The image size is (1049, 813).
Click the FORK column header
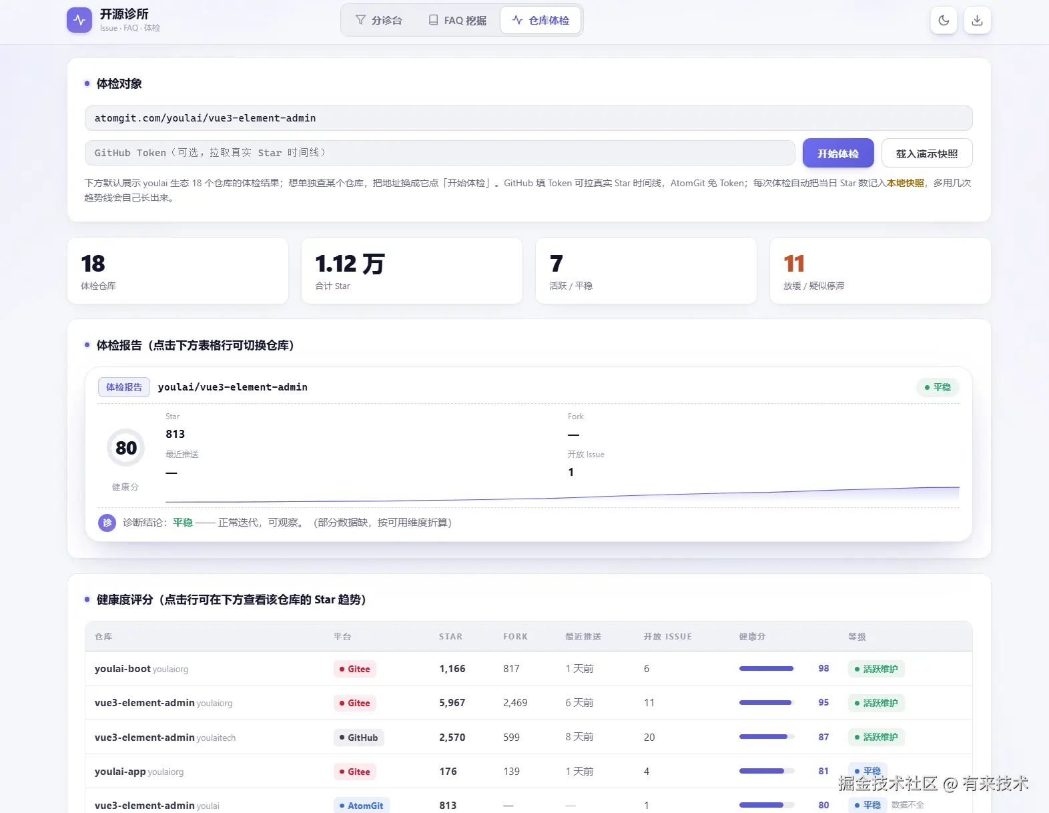[x=515, y=637]
